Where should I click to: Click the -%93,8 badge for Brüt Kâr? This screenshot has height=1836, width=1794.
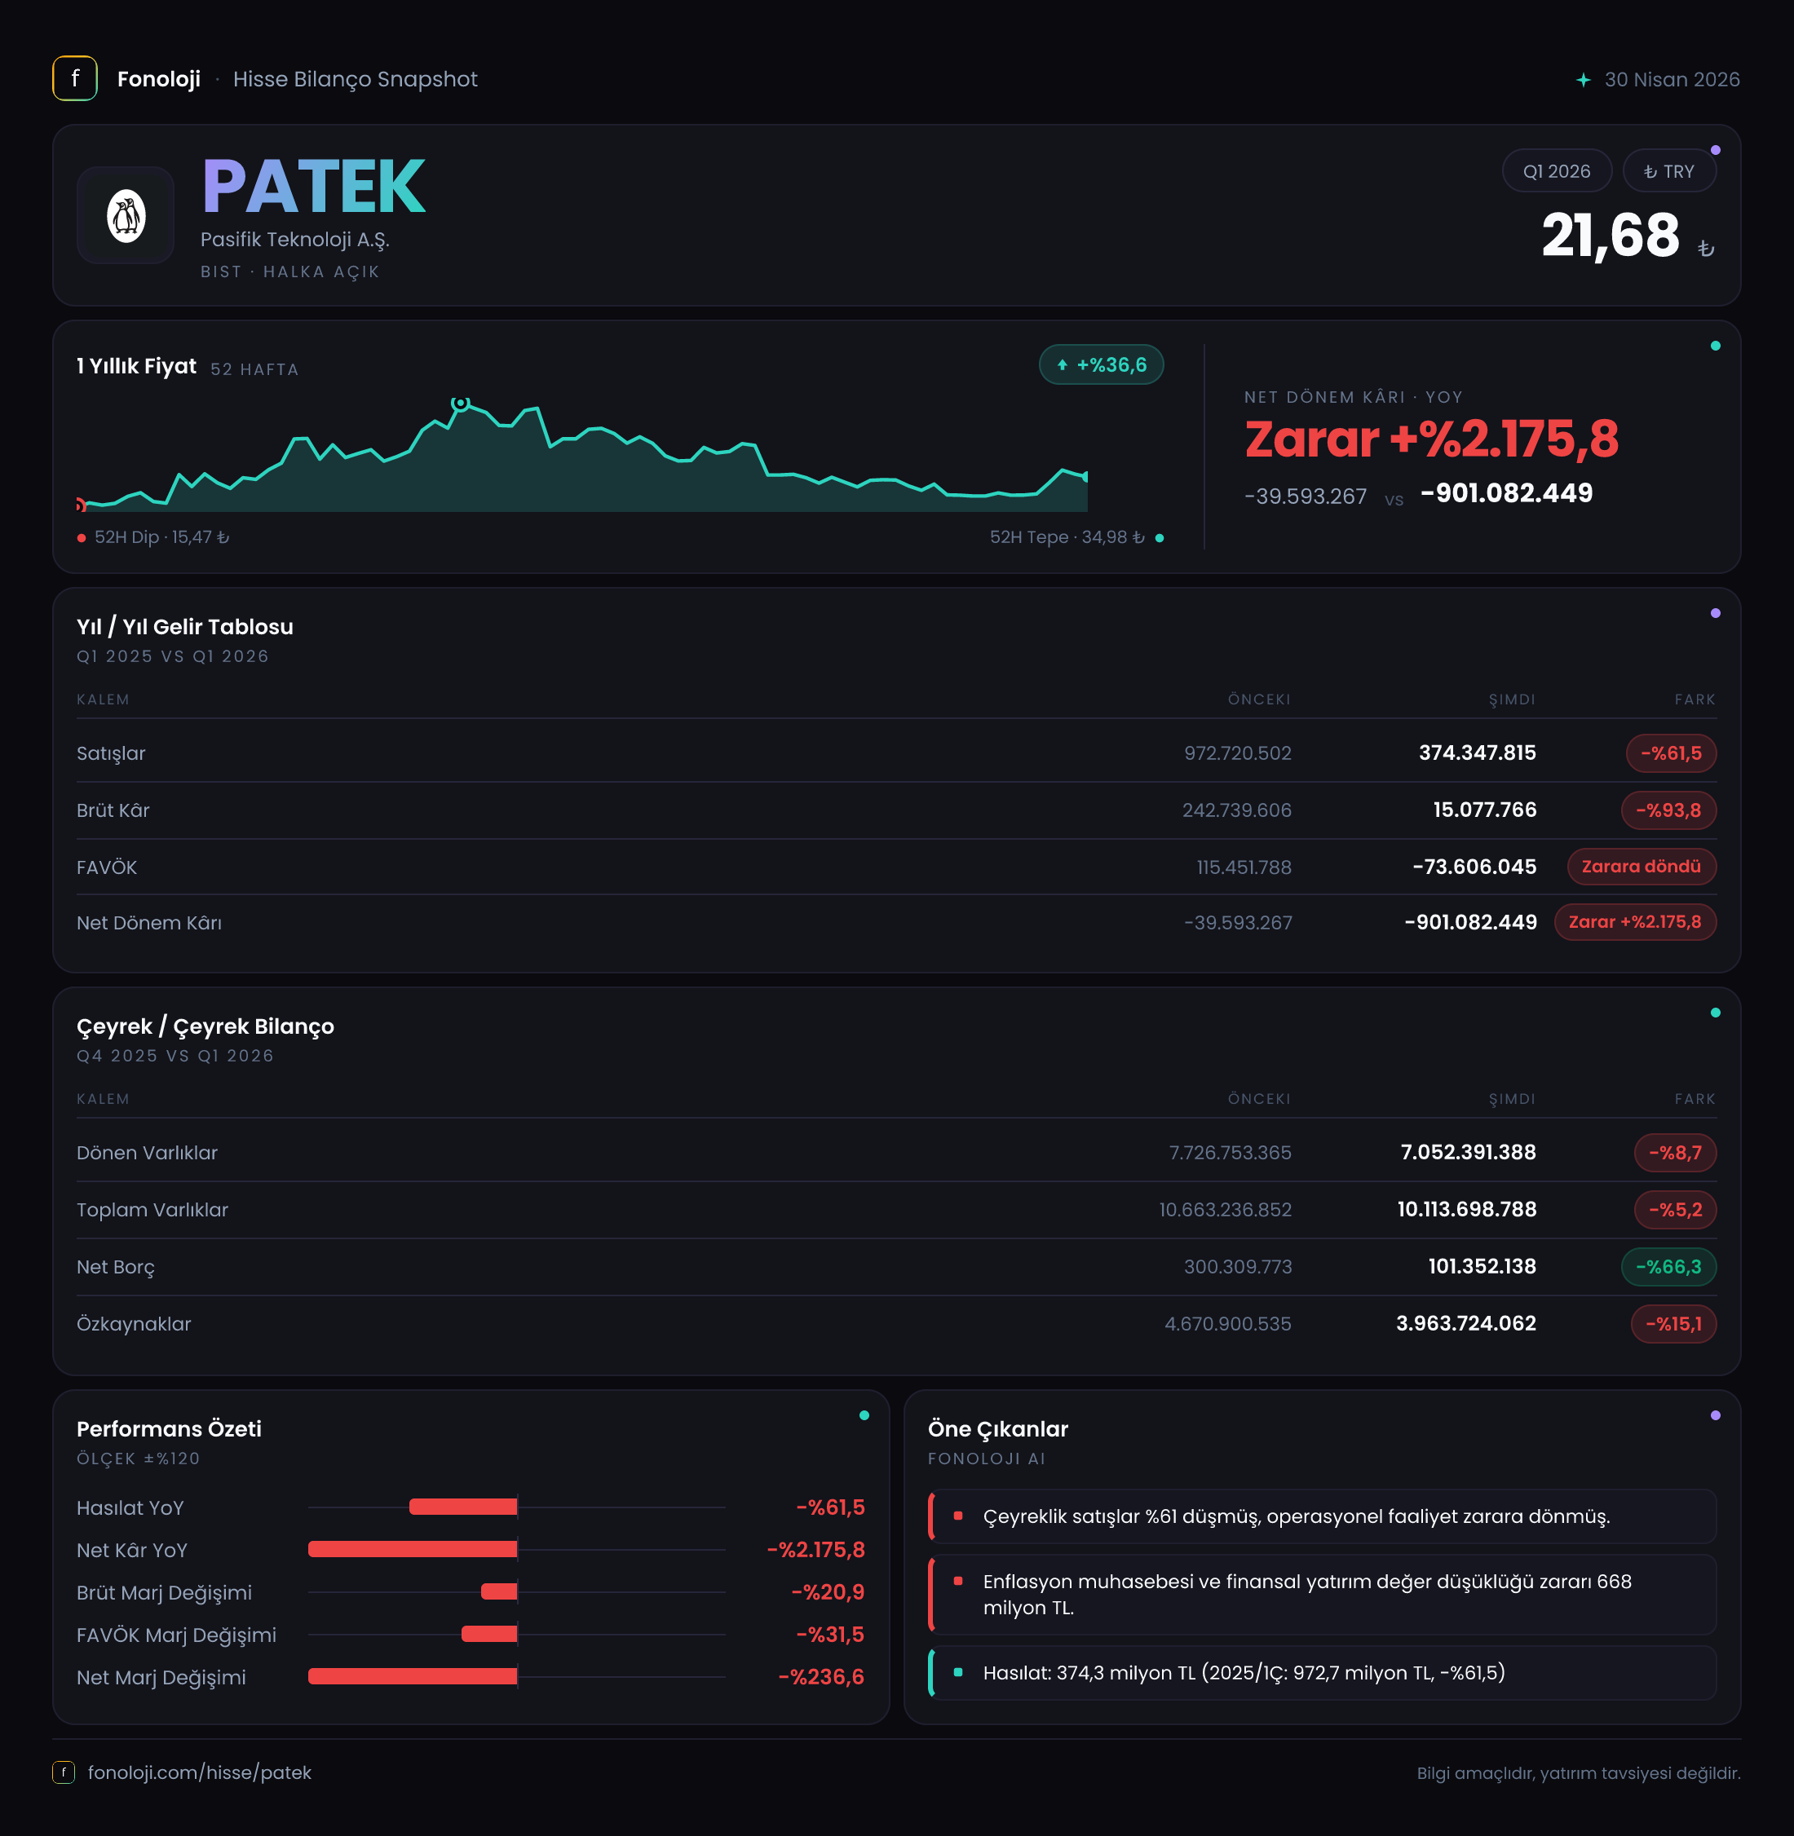(1668, 810)
